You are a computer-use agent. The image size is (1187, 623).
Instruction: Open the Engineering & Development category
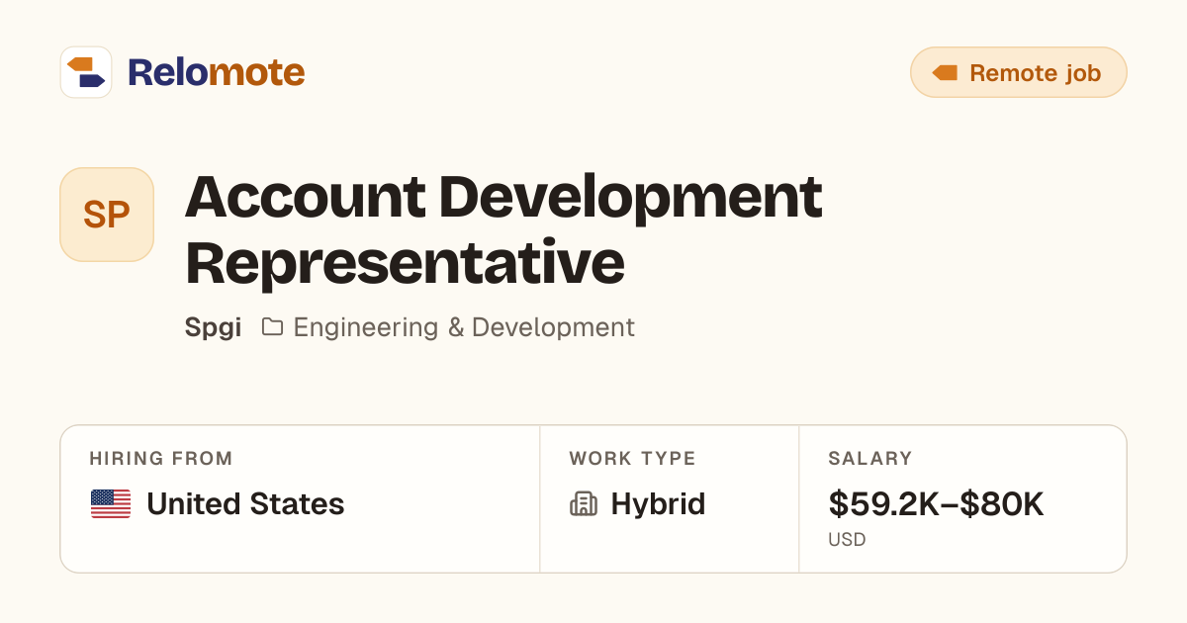click(x=464, y=327)
